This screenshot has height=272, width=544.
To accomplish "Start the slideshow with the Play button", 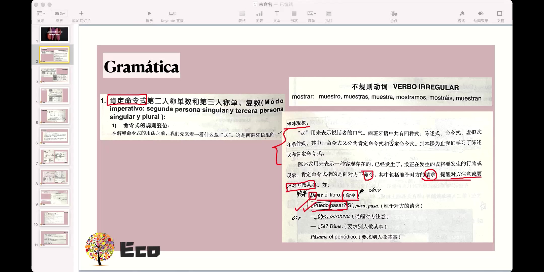I will (149, 13).
